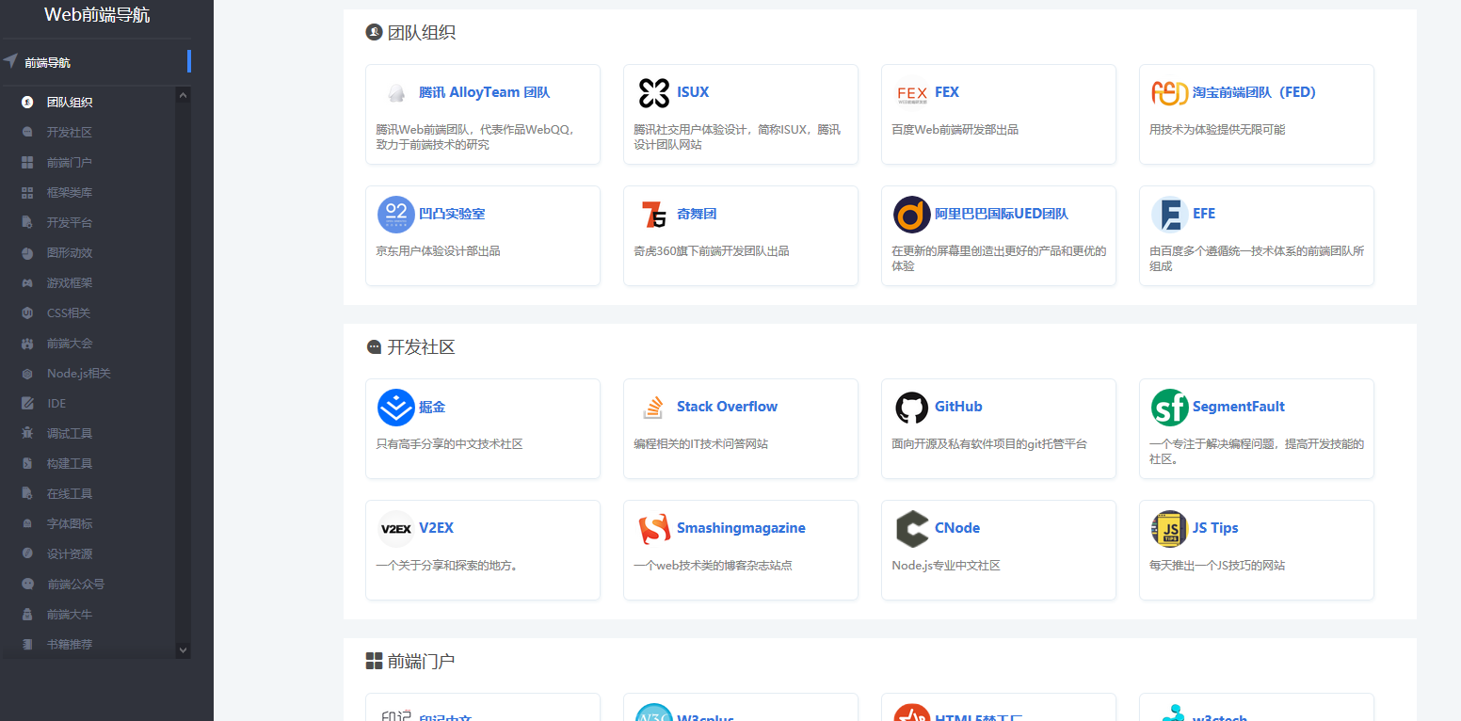Click the sidebar icon beside 框架类库
Image resolution: width=1461 pixels, height=721 pixels.
pyautogui.click(x=27, y=193)
